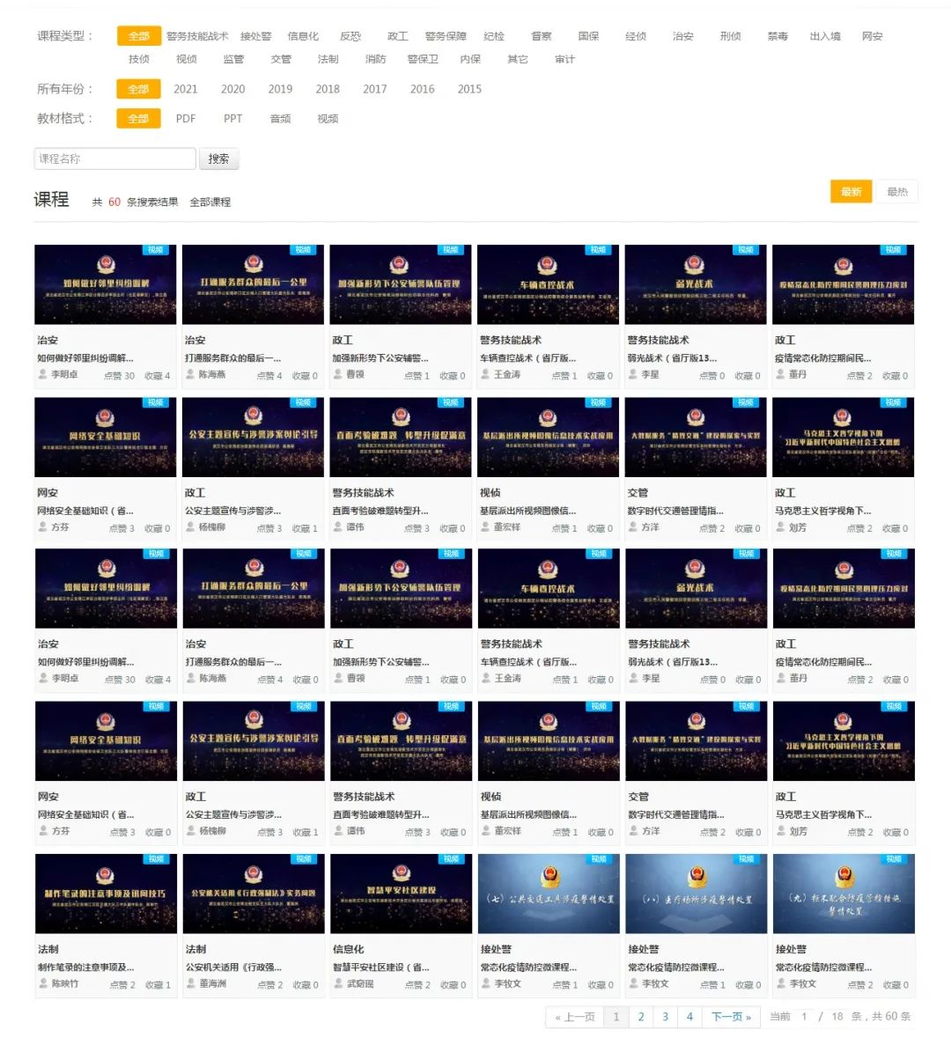Viewport: 951px width, 1045px height.
Task: Go to page 2 in pagination
Action: (x=640, y=1017)
